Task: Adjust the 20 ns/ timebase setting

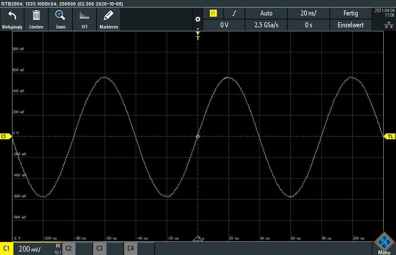Action: pos(308,13)
